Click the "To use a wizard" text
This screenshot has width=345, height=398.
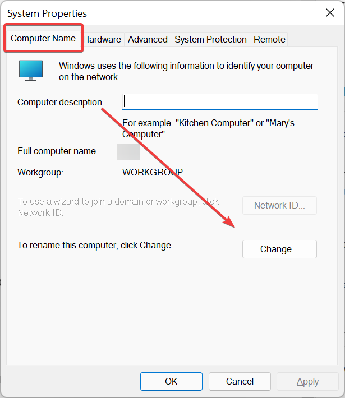coord(118,207)
